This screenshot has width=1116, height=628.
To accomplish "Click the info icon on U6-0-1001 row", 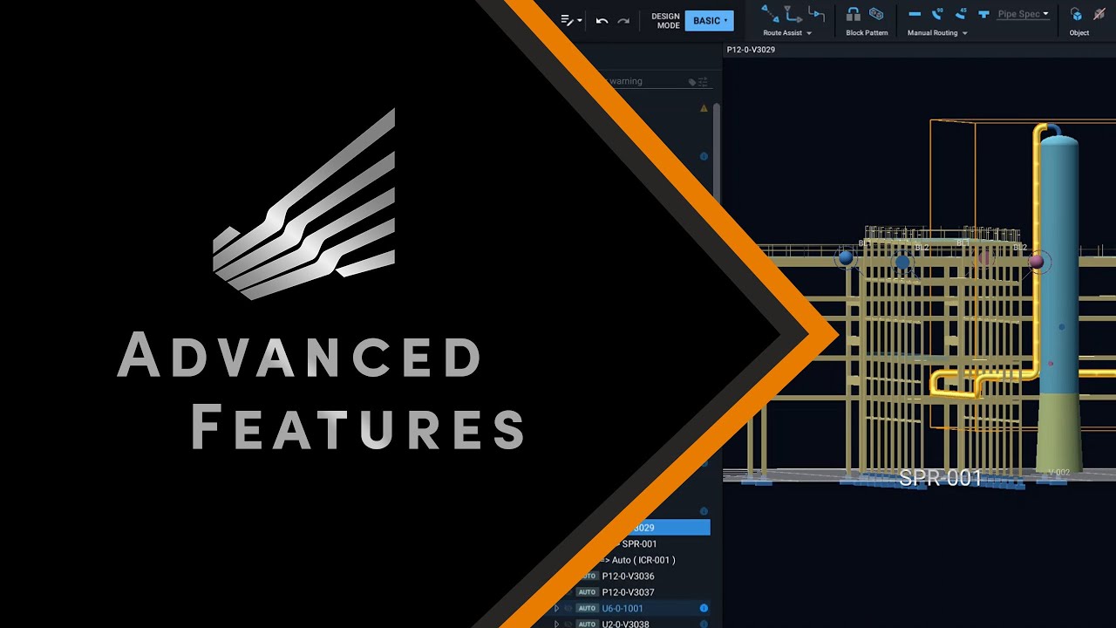I will (x=704, y=608).
